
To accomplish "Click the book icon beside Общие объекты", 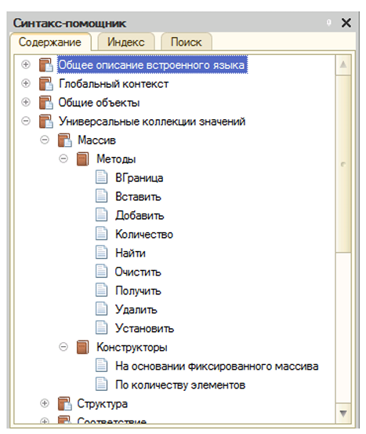I will click(46, 102).
